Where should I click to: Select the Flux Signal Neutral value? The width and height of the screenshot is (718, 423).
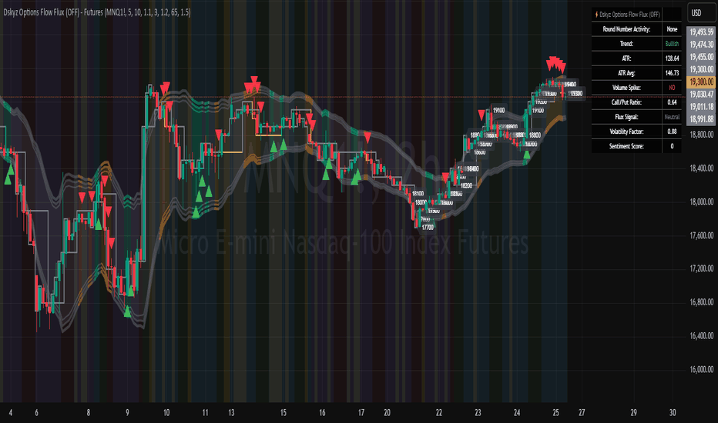(672, 117)
